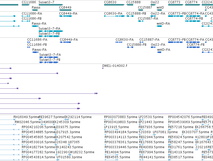The height and width of the screenshot is (161, 213).
Task: Select the CG8630 gene feature
Action: tap(114, 5)
